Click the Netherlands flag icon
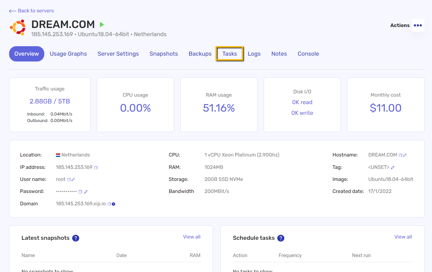The height and width of the screenshot is (272, 432). coord(58,155)
